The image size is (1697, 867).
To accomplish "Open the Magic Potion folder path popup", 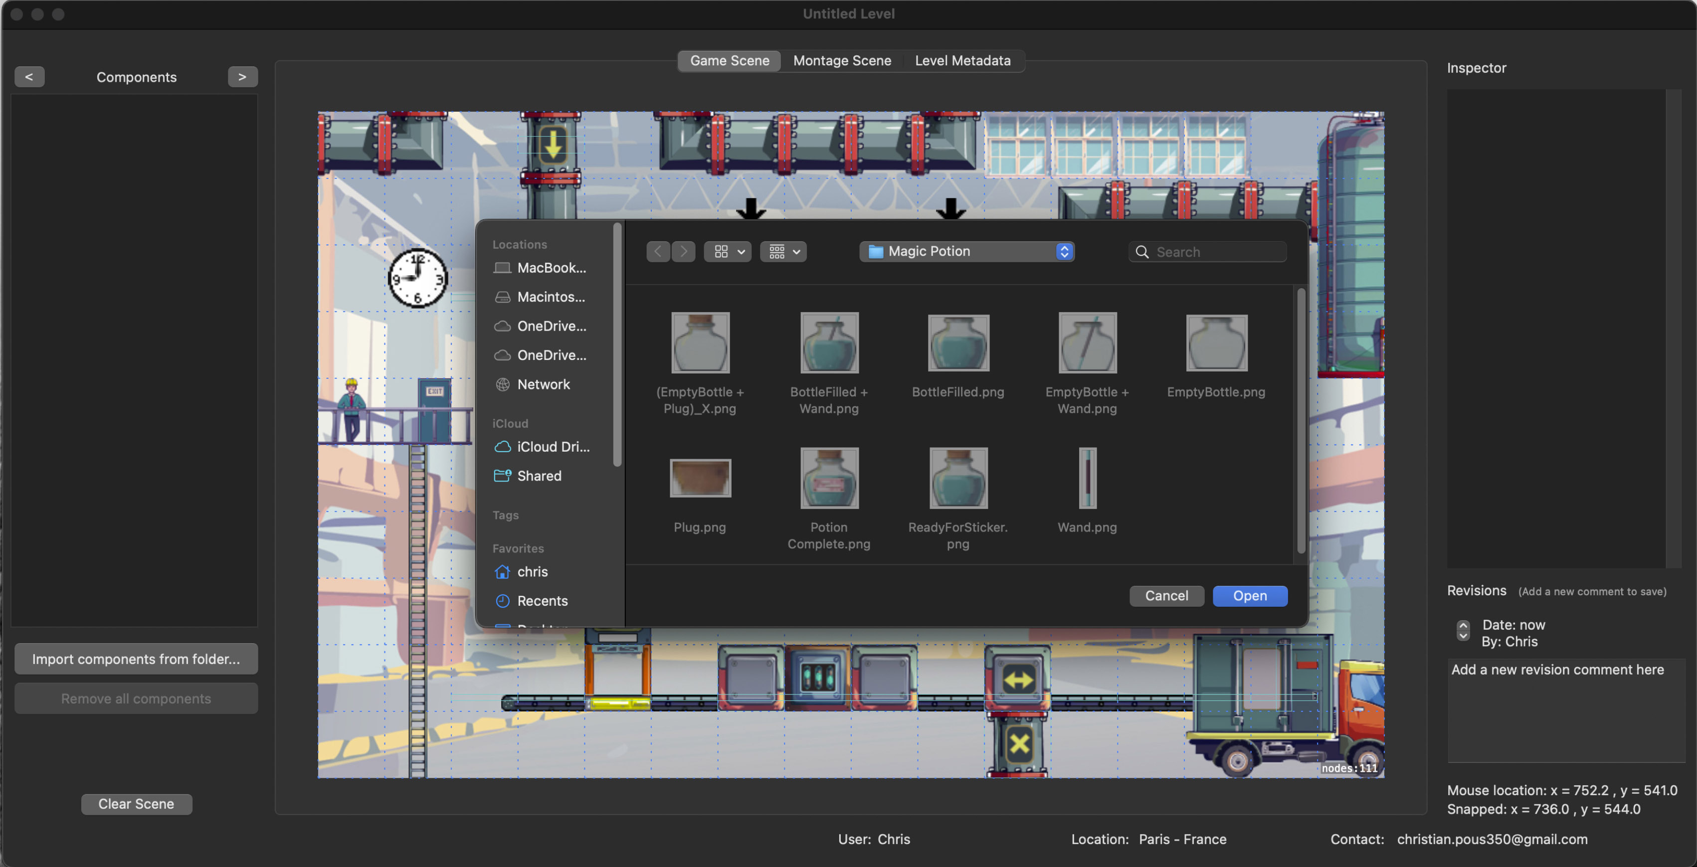I will (x=966, y=252).
